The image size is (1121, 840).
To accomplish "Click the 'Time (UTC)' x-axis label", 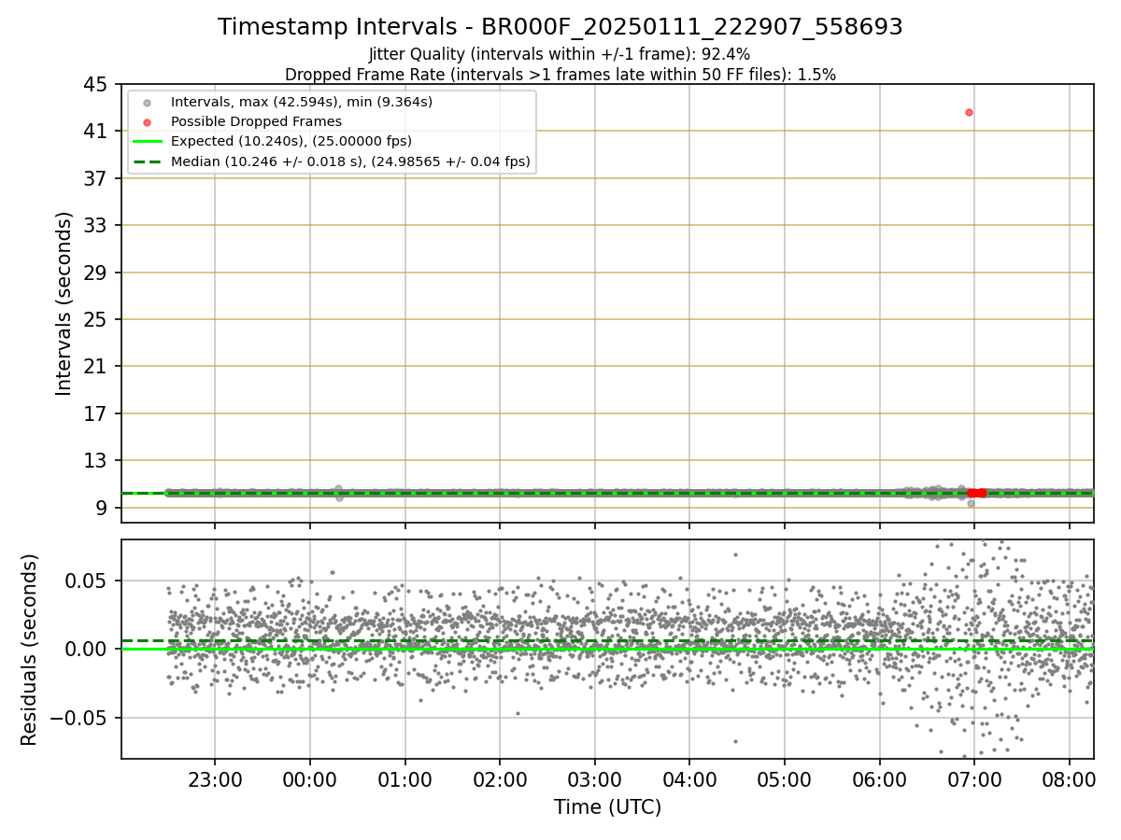I will click(607, 807).
